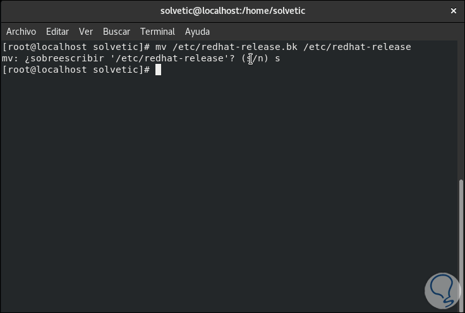Image resolution: width=465 pixels, height=313 pixels.
Task: Open the Ayuda help menu
Action: 197,32
